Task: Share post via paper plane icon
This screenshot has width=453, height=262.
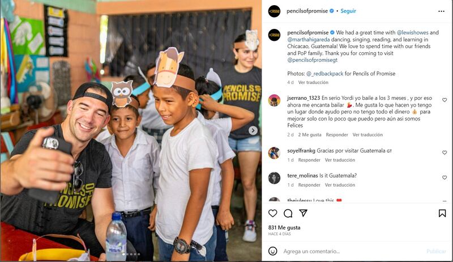Action: pyautogui.click(x=303, y=213)
